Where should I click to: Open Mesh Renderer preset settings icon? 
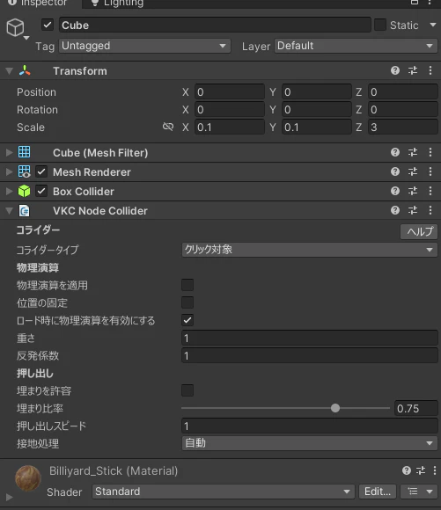(x=413, y=171)
